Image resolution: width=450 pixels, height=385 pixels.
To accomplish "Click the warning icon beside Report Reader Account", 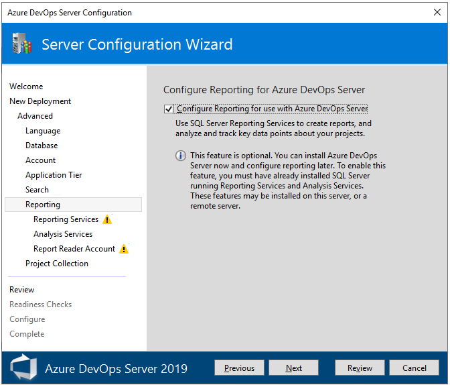I will [123, 249].
